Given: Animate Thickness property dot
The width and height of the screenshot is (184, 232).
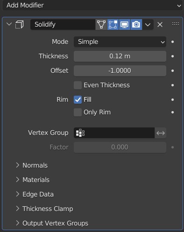Looking at the screenshot, I should tap(172, 56).
